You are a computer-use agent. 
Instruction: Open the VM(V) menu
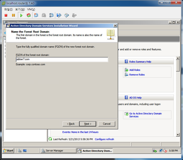(x=31, y=9)
